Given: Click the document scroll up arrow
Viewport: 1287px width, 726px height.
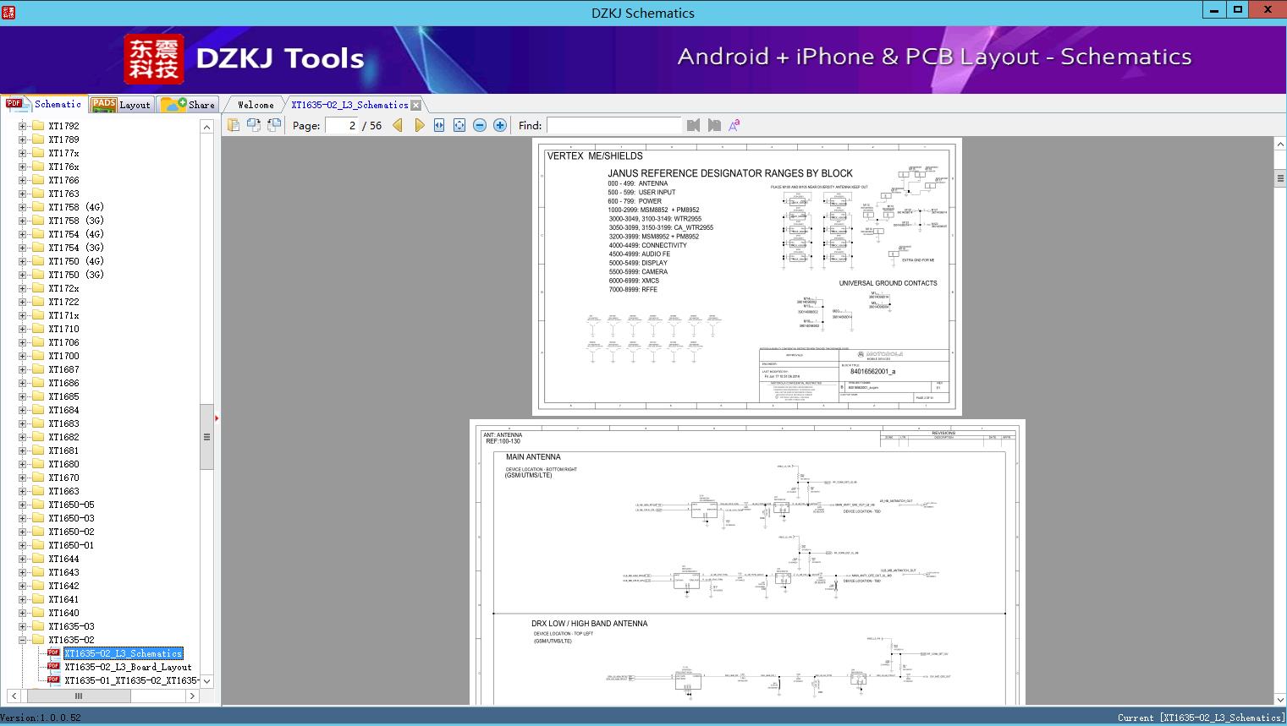Looking at the screenshot, I should click(1280, 145).
